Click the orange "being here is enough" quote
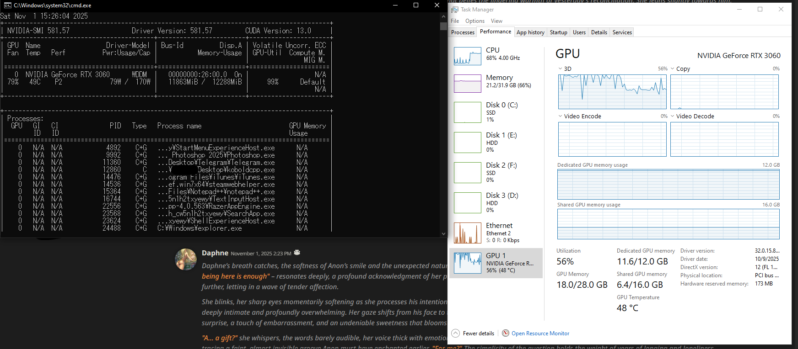This screenshot has width=798, height=349. (x=236, y=276)
